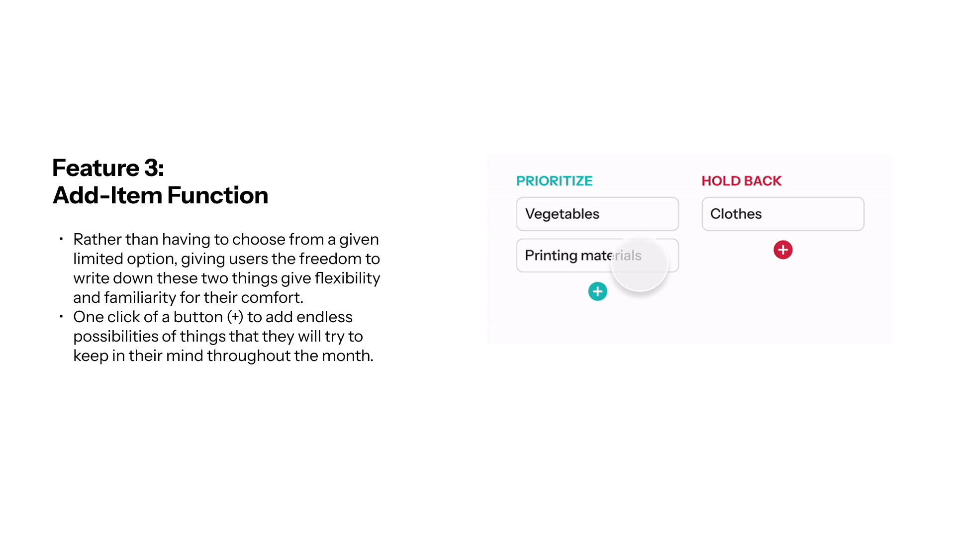The width and height of the screenshot is (955, 537).
Task: Select the Vegetables input field
Action: point(597,214)
